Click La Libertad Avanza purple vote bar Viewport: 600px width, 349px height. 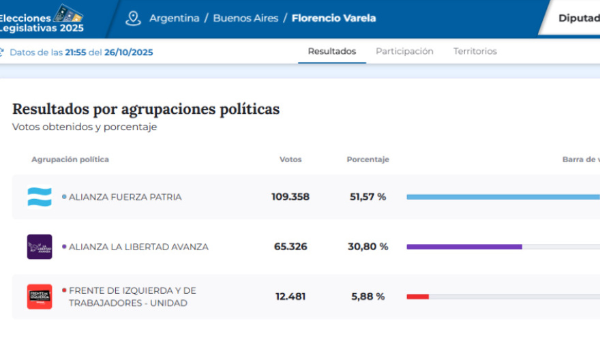464,247
